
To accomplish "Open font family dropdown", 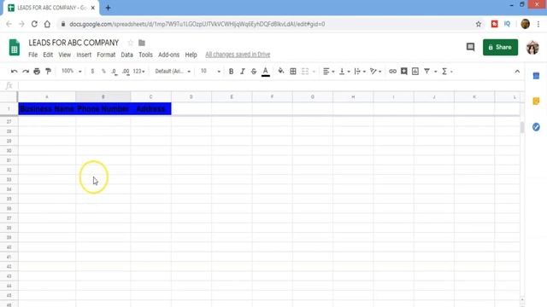I will [173, 72].
